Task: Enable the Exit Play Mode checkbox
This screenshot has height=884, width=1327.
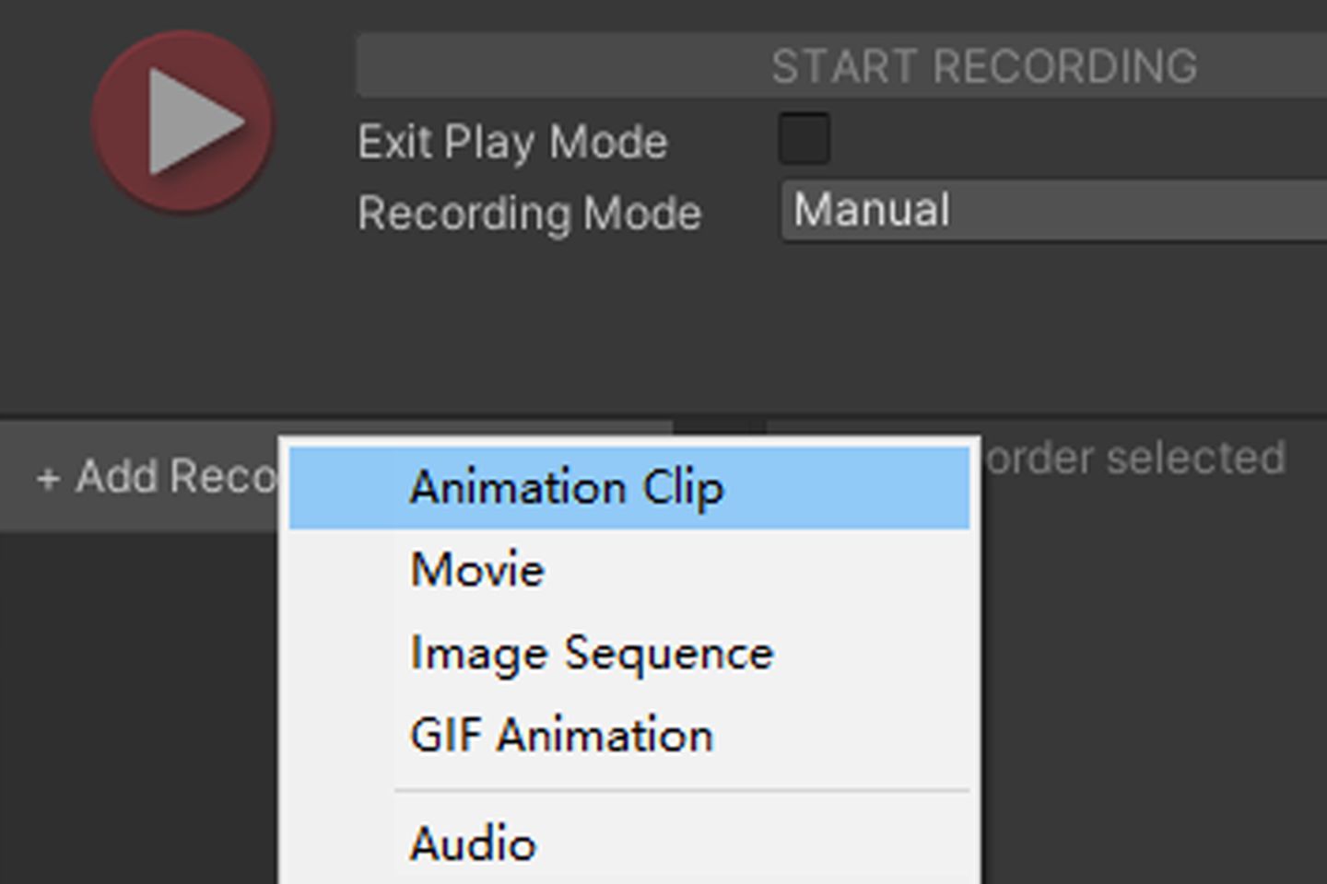Action: tap(804, 139)
